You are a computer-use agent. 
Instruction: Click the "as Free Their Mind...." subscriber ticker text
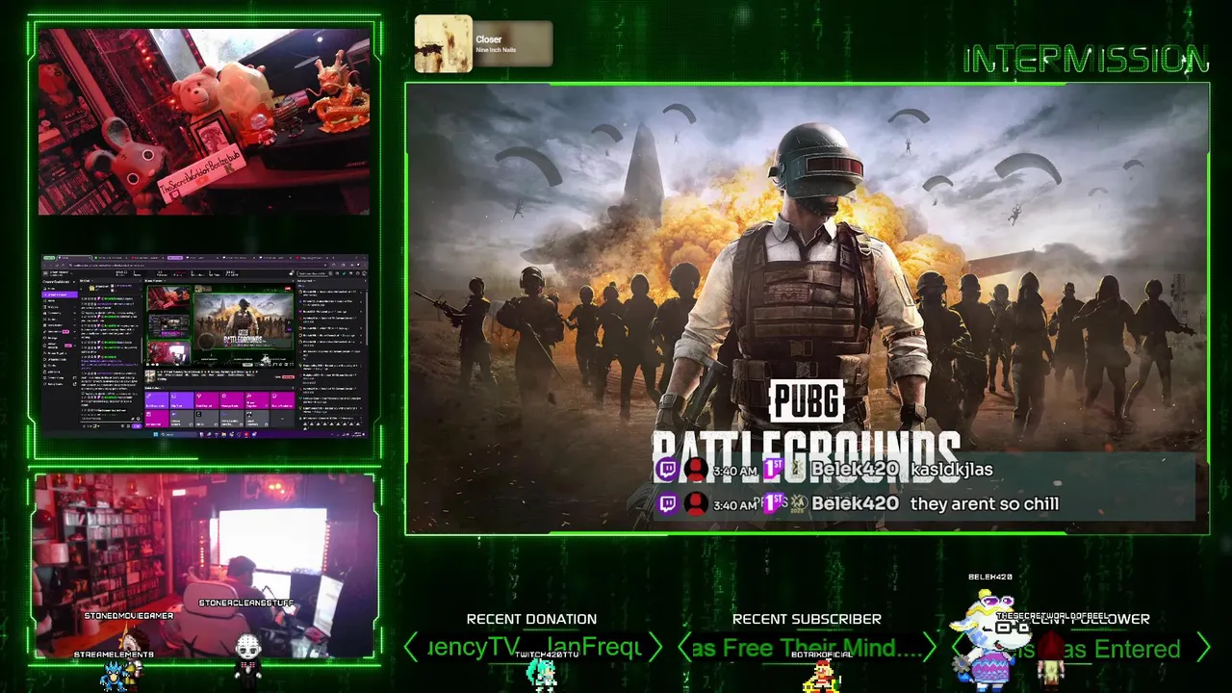coord(807,648)
